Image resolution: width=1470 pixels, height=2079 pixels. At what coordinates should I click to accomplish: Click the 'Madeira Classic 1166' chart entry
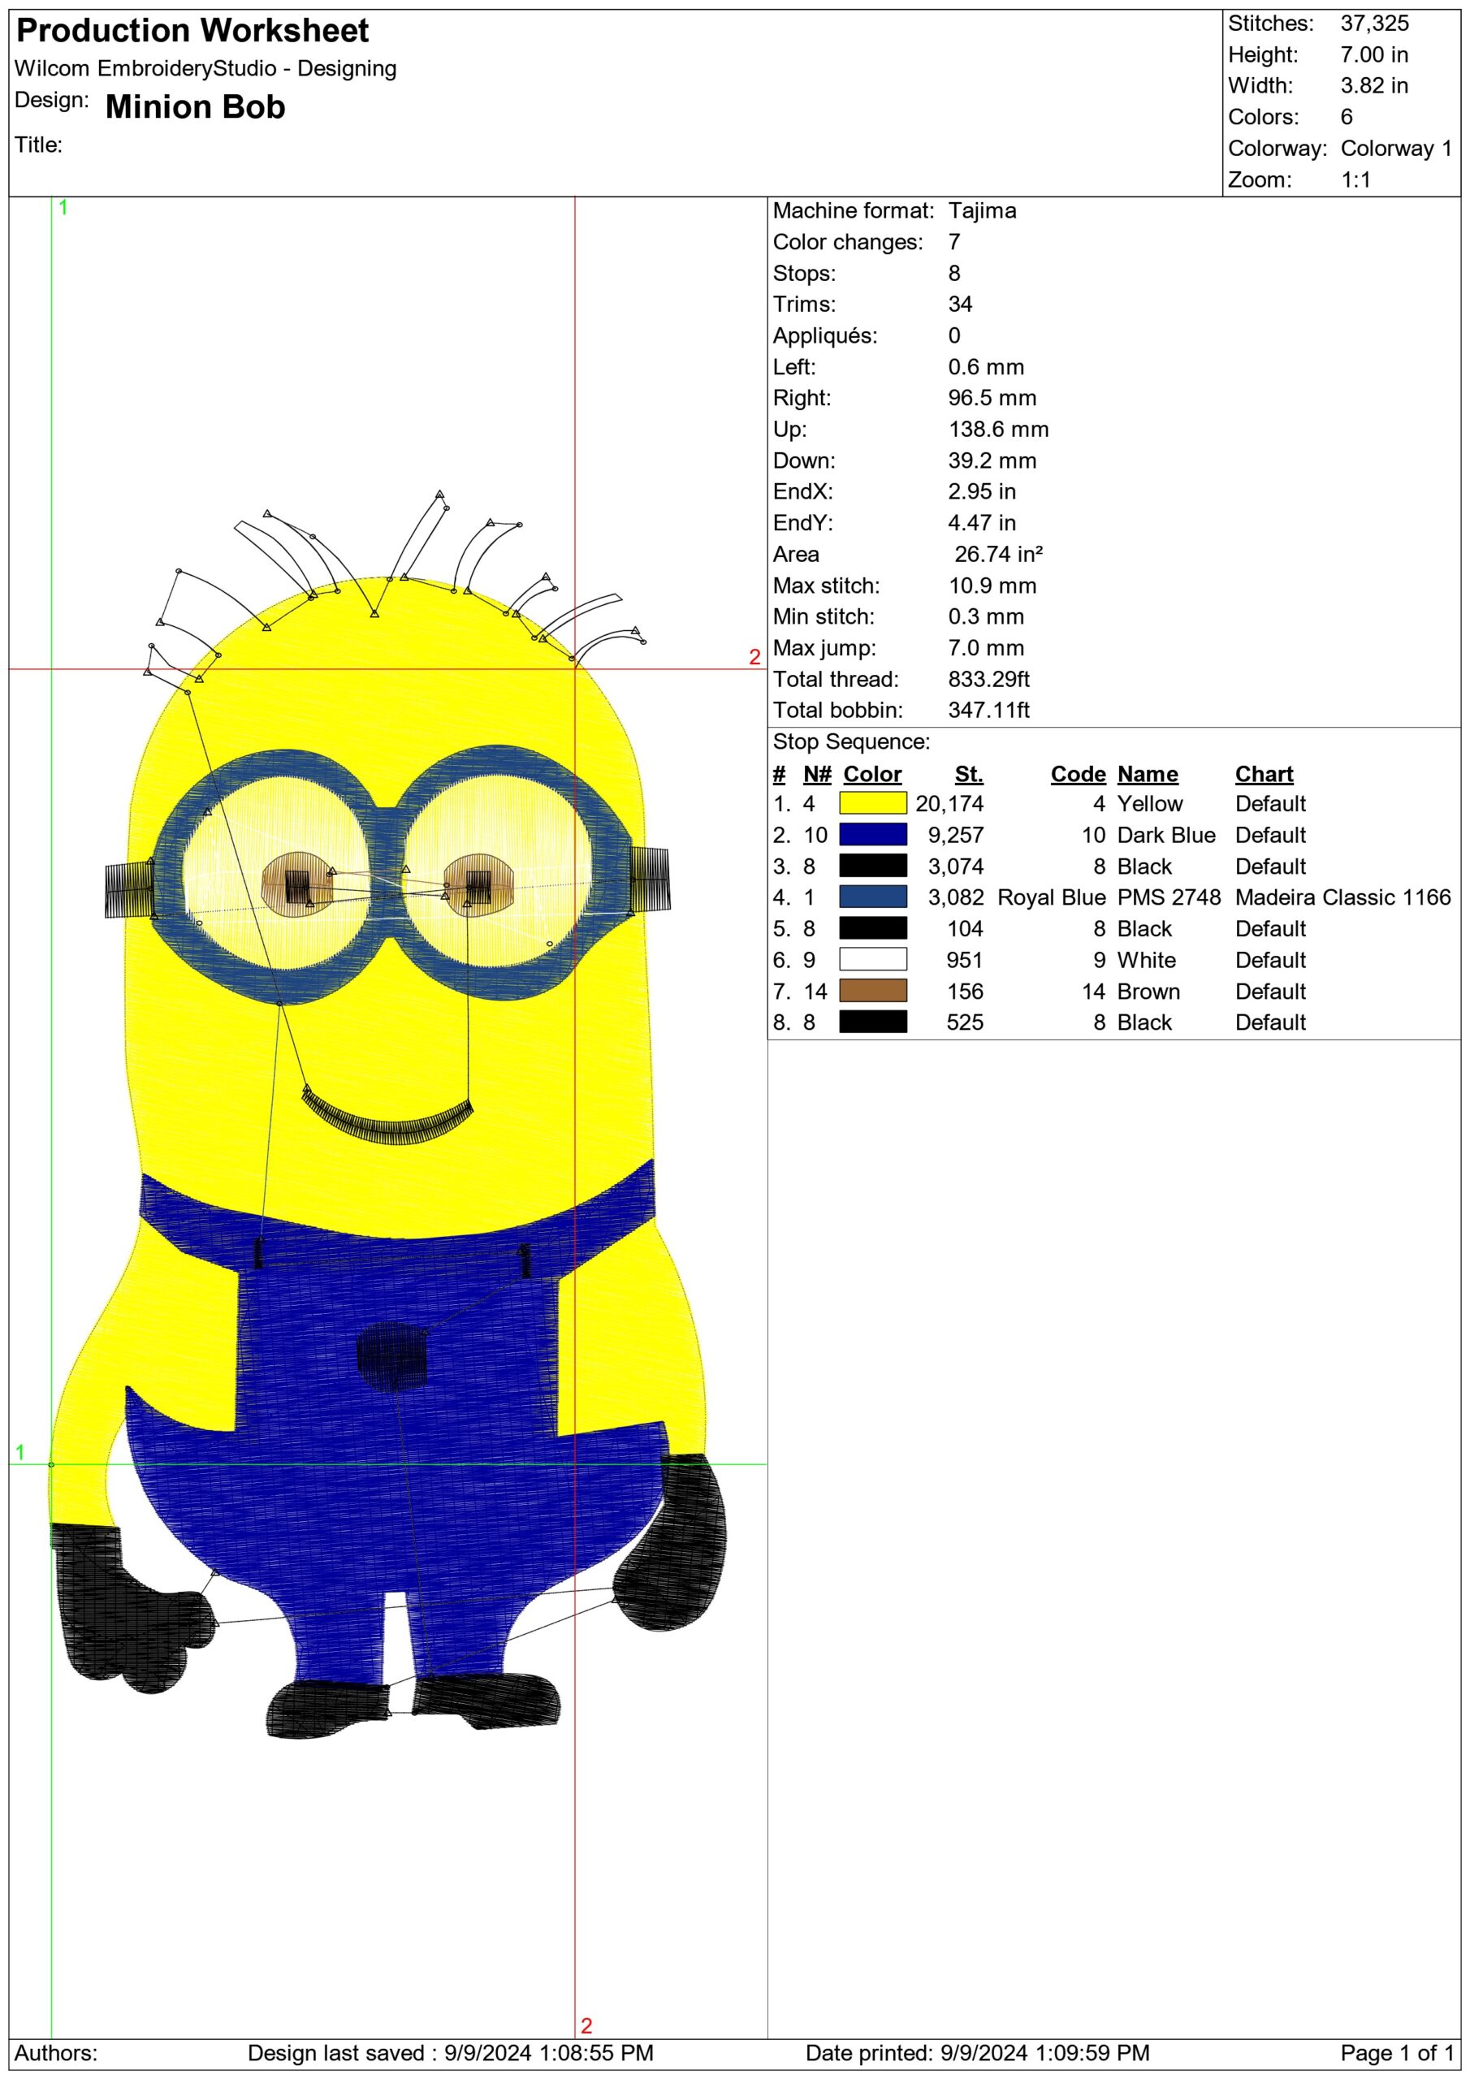point(1343,897)
